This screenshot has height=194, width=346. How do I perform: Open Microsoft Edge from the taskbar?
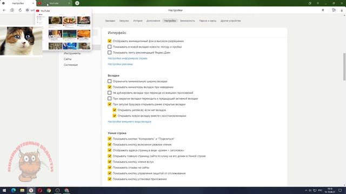point(13,190)
